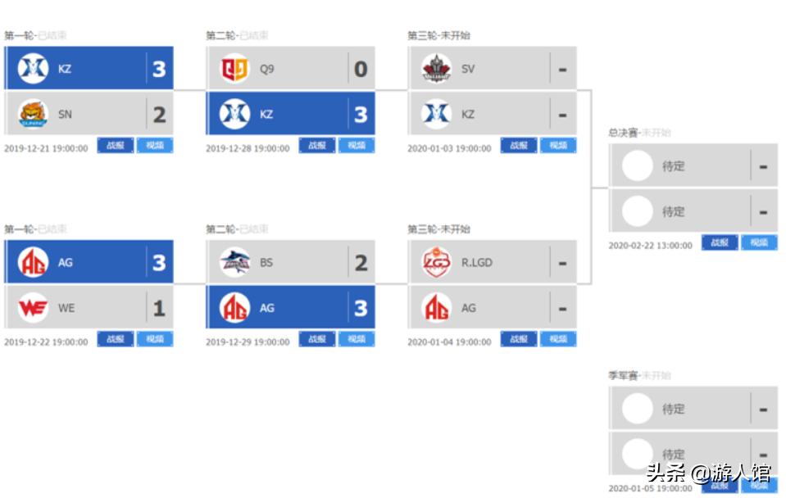
Task: Click the top 待定 placeholder in the finals
Action: pos(672,165)
